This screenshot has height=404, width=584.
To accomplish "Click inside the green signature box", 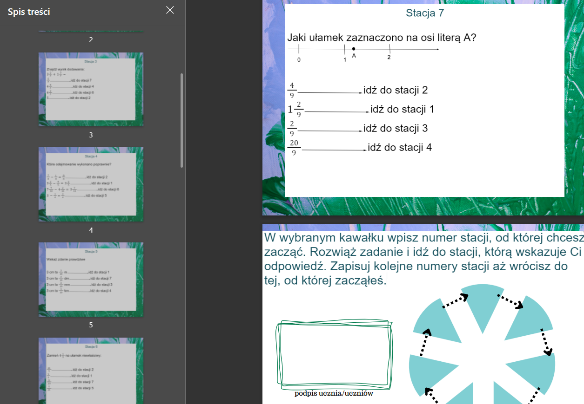I will tap(334, 353).
